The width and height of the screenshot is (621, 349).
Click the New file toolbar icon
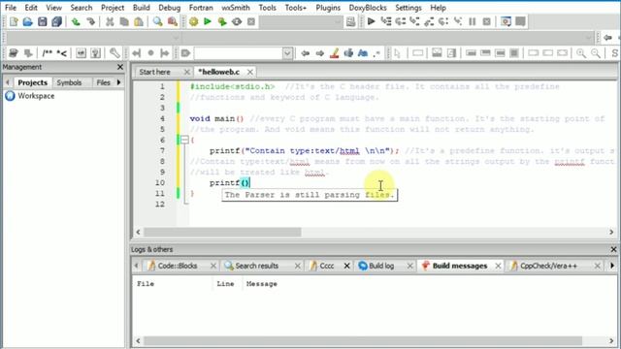point(14,21)
